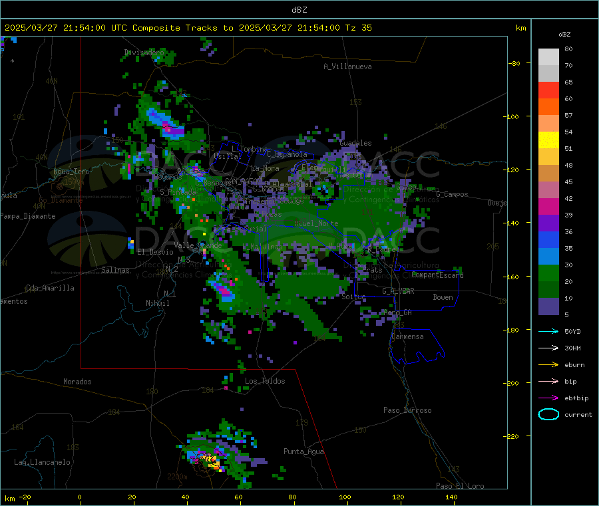Click the 'Punta_Agua' map label
599x506 pixels.
(303, 452)
